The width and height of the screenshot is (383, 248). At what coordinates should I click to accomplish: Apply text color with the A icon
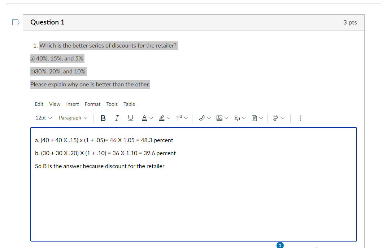pos(144,118)
